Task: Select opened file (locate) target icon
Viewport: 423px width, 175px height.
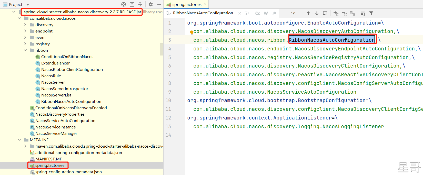Action: tap(124, 4)
